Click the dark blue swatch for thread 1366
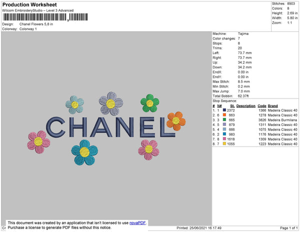 click(x=224, y=110)
